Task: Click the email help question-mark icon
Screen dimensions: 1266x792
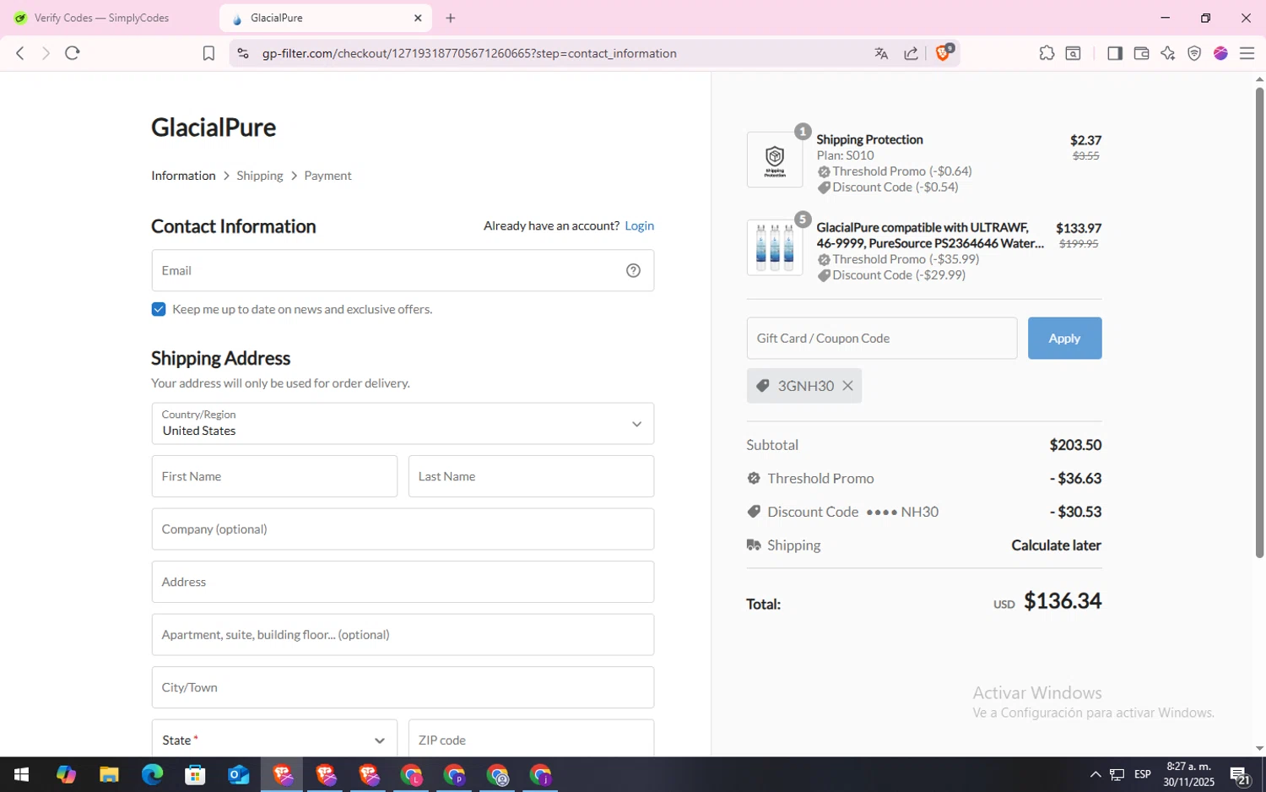Action: click(633, 270)
